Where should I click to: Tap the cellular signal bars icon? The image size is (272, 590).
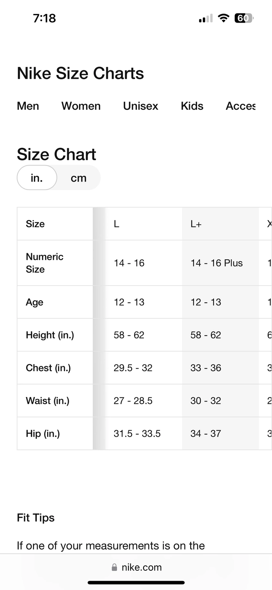coord(206,18)
